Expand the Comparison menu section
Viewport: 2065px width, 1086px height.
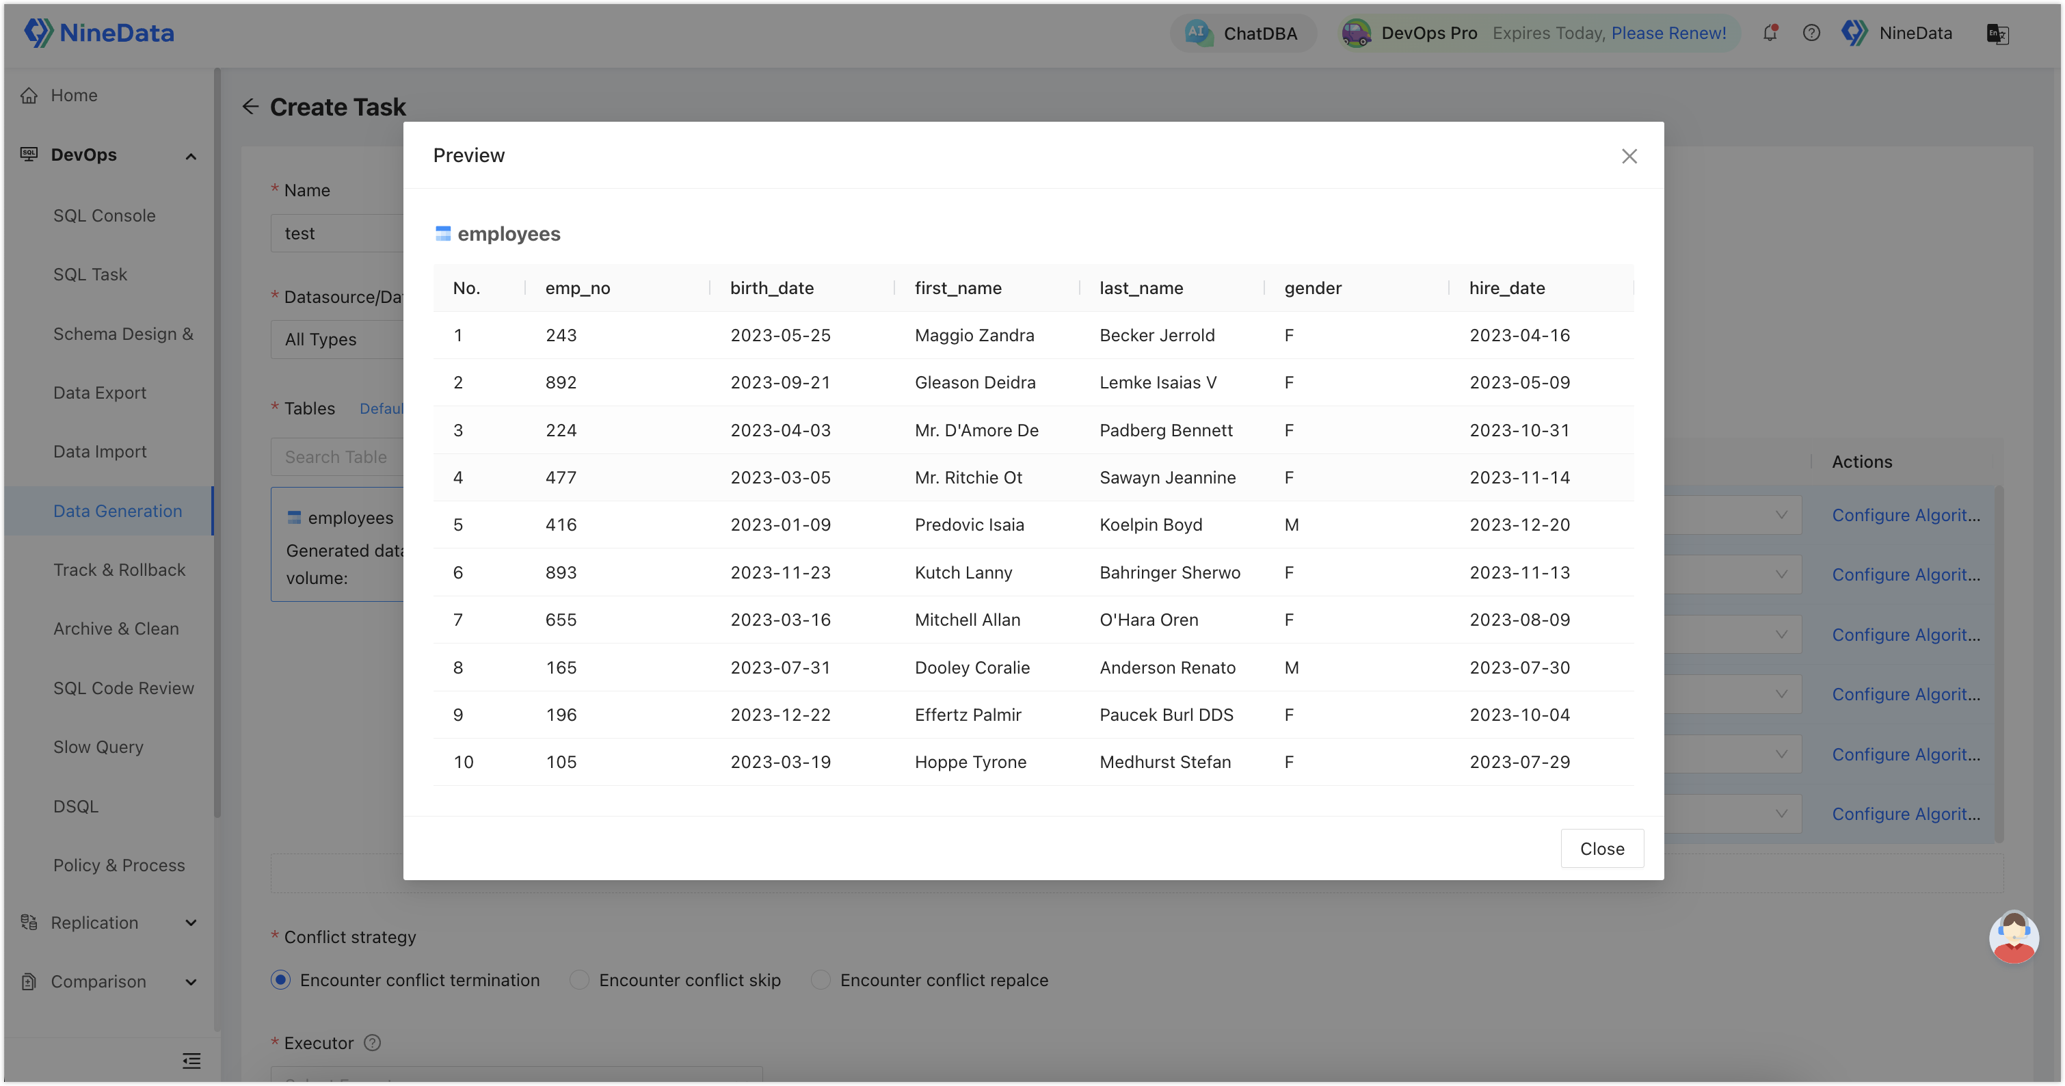coord(191,983)
